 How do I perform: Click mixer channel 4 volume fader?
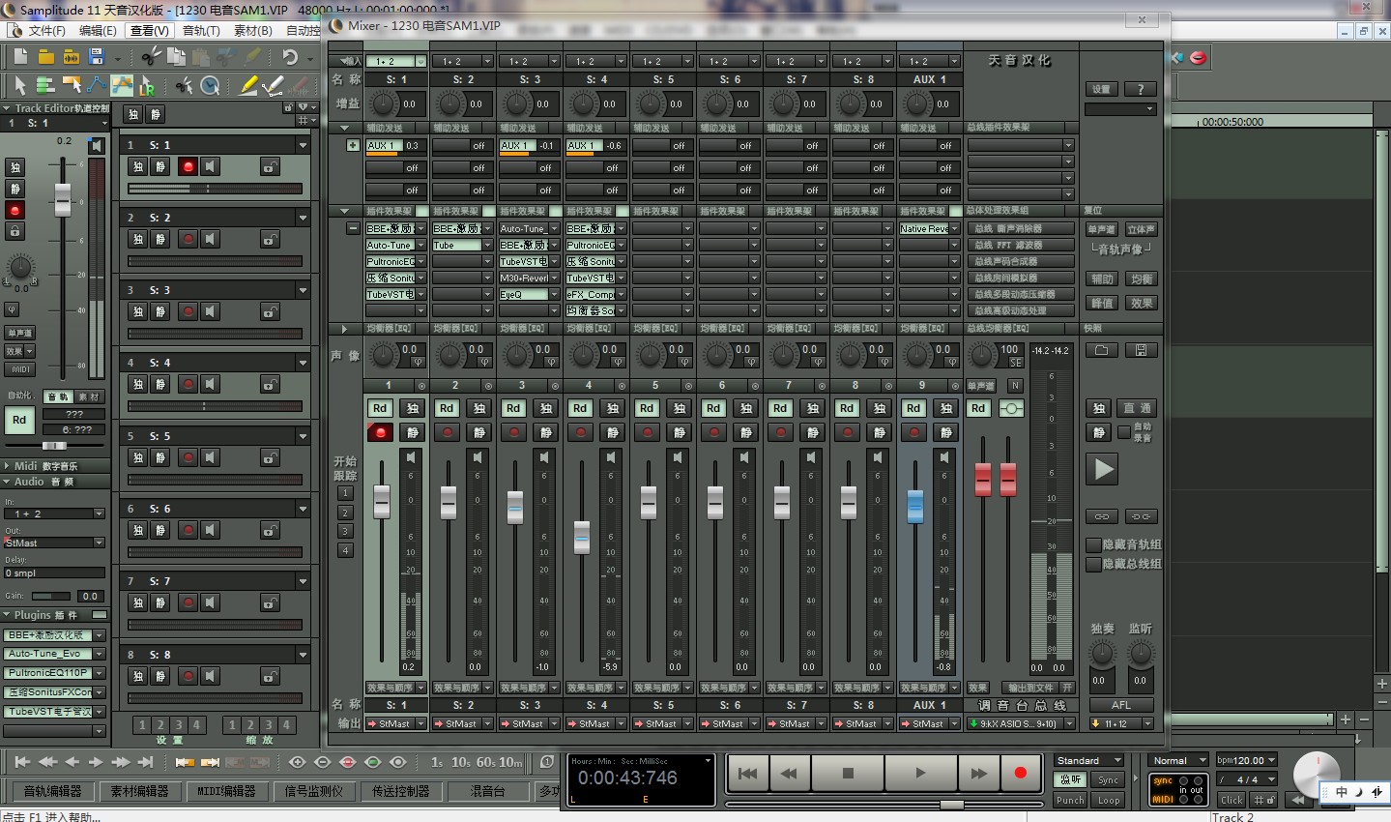tap(582, 537)
